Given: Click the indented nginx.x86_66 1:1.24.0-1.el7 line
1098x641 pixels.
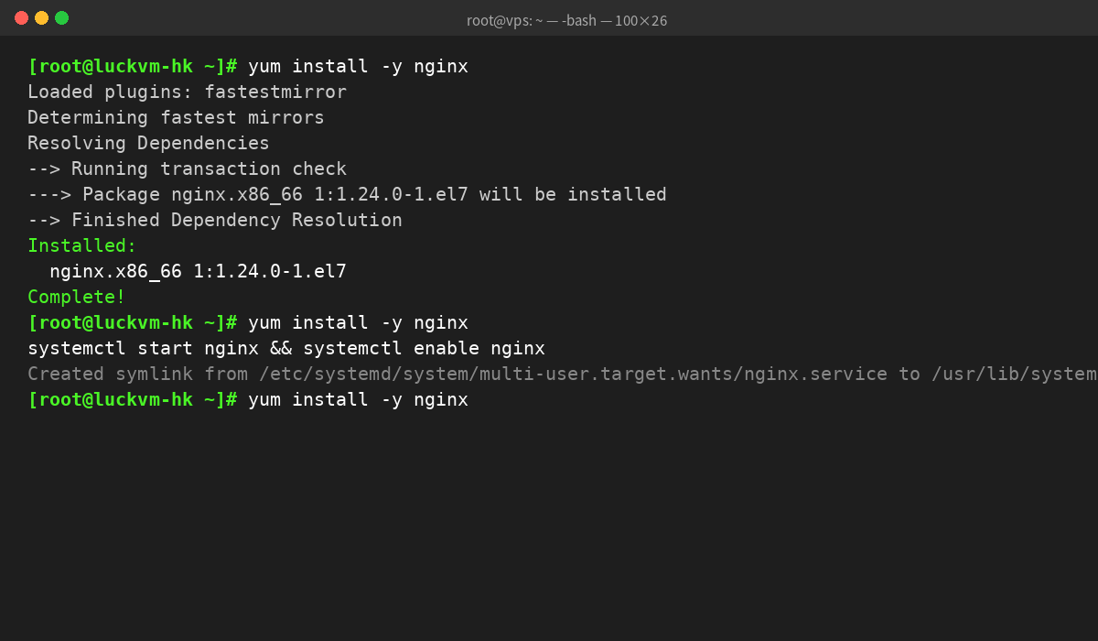Looking at the screenshot, I should (x=198, y=272).
